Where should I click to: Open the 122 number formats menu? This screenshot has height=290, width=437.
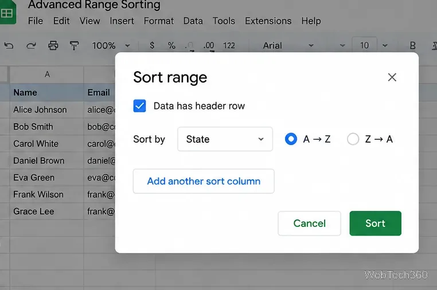pyautogui.click(x=229, y=45)
